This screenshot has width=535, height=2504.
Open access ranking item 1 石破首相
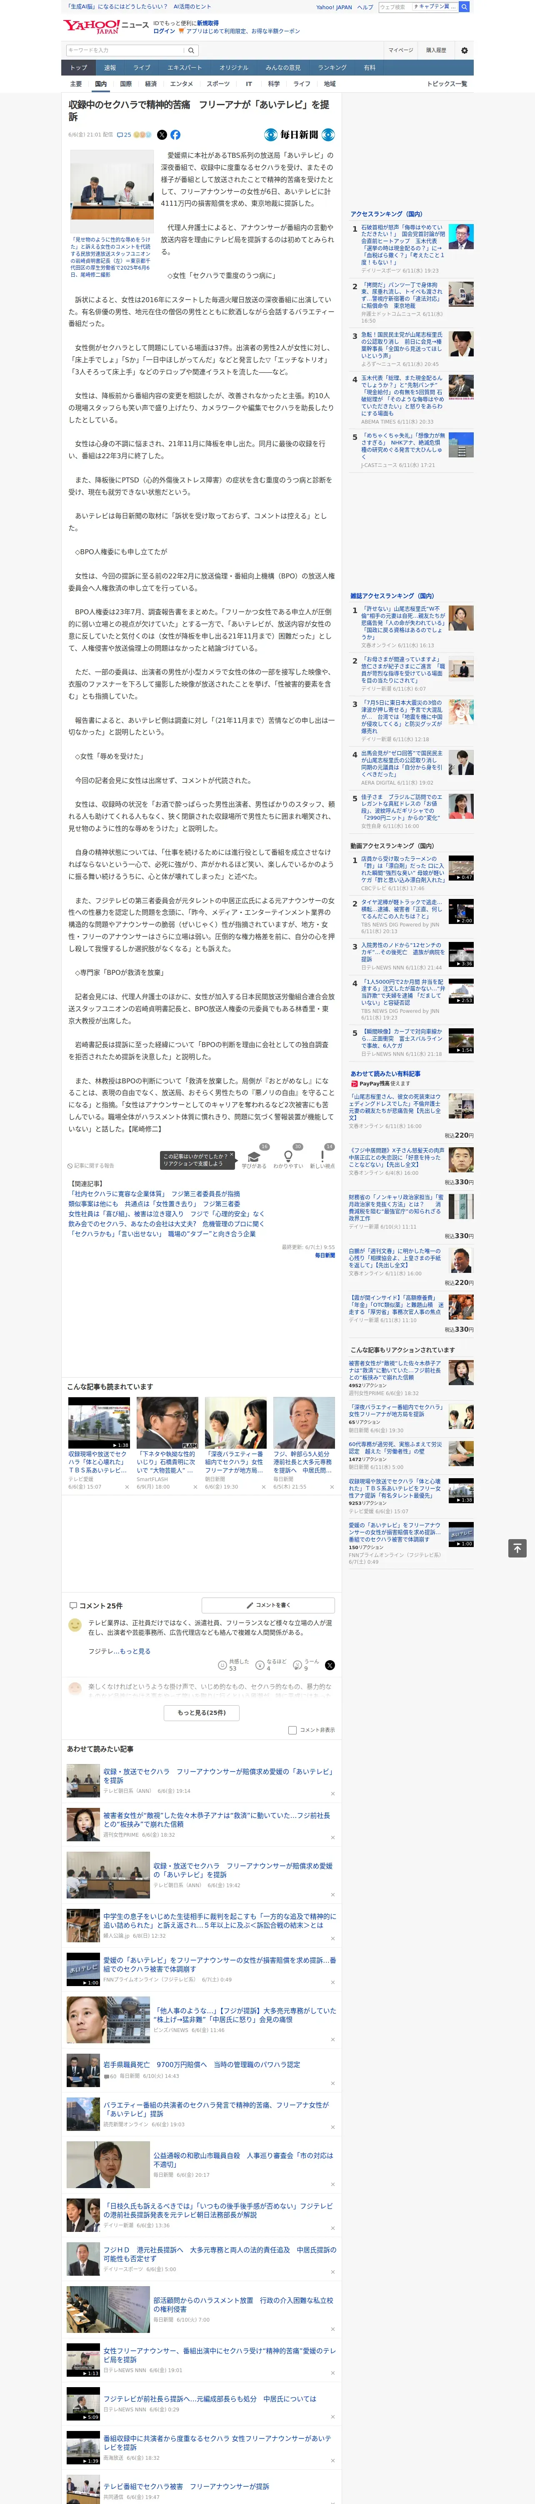coord(412,248)
